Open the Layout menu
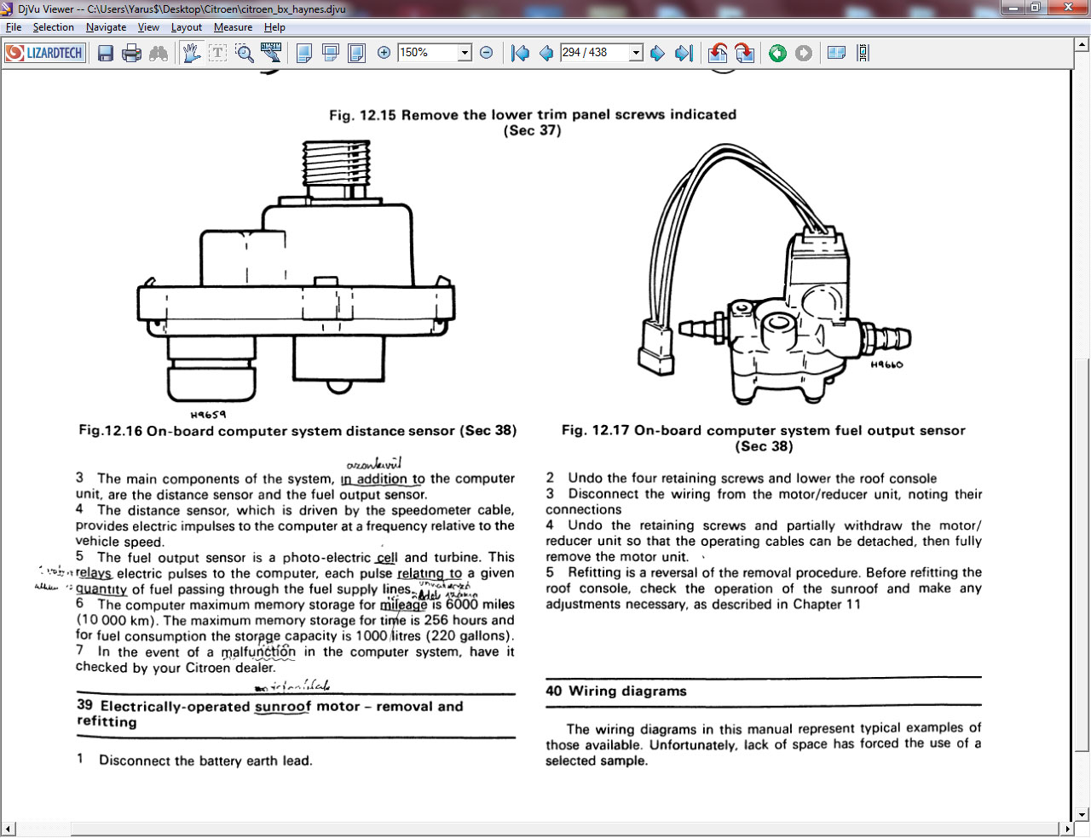This screenshot has width=1091, height=838. point(187,27)
